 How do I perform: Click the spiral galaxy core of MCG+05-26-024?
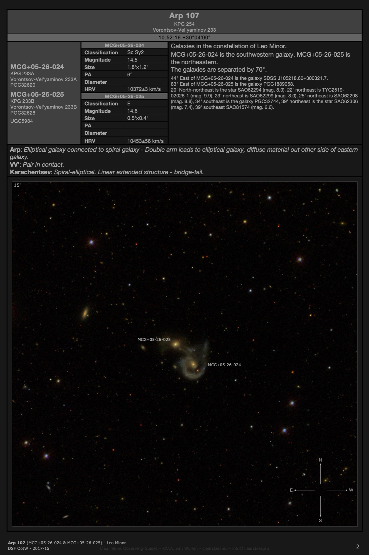pyautogui.click(x=193, y=364)
